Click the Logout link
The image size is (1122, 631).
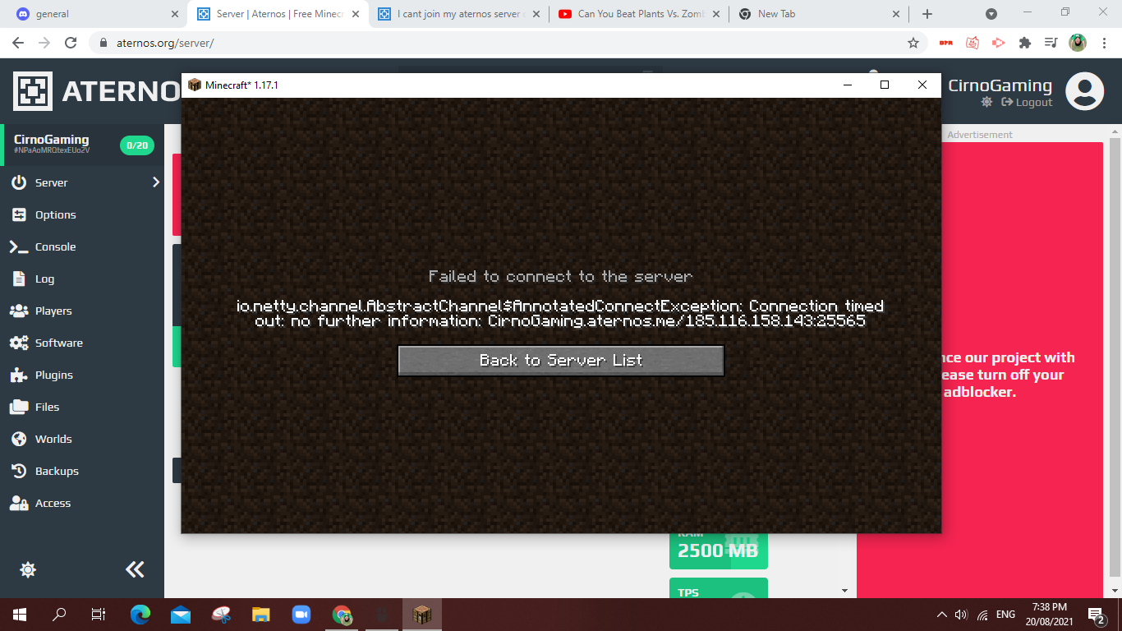(1027, 102)
